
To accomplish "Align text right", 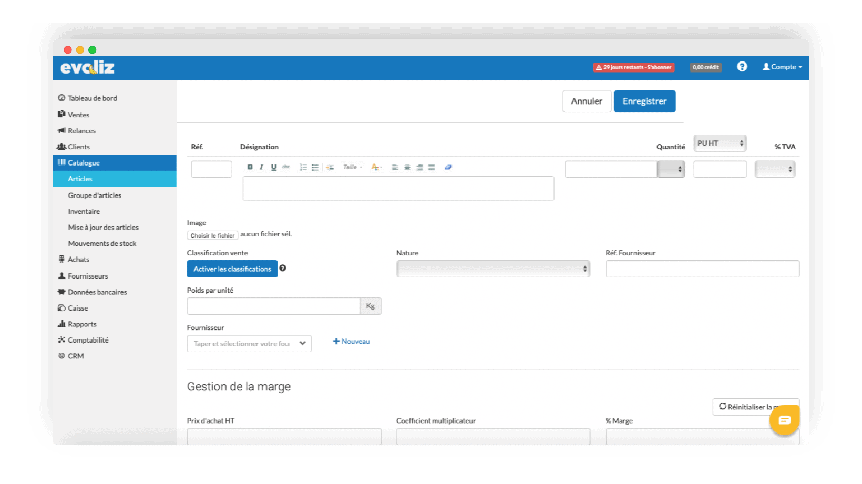I will pos(419,167).
